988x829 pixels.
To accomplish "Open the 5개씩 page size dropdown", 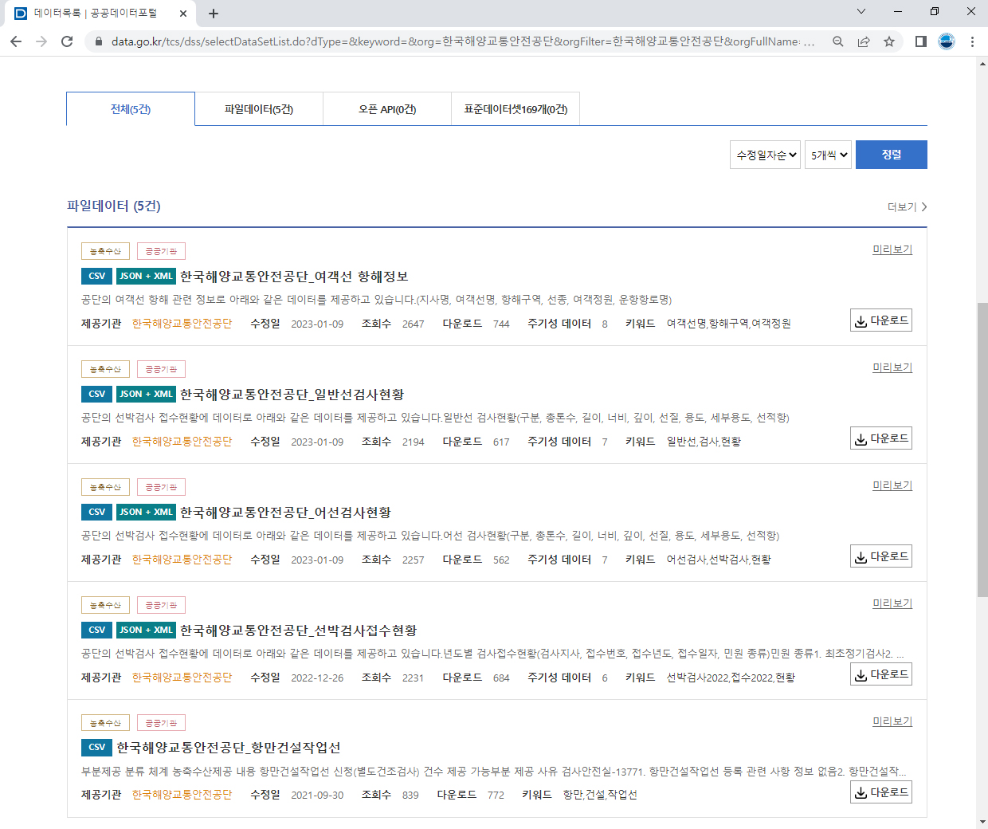I will point(829,155).
